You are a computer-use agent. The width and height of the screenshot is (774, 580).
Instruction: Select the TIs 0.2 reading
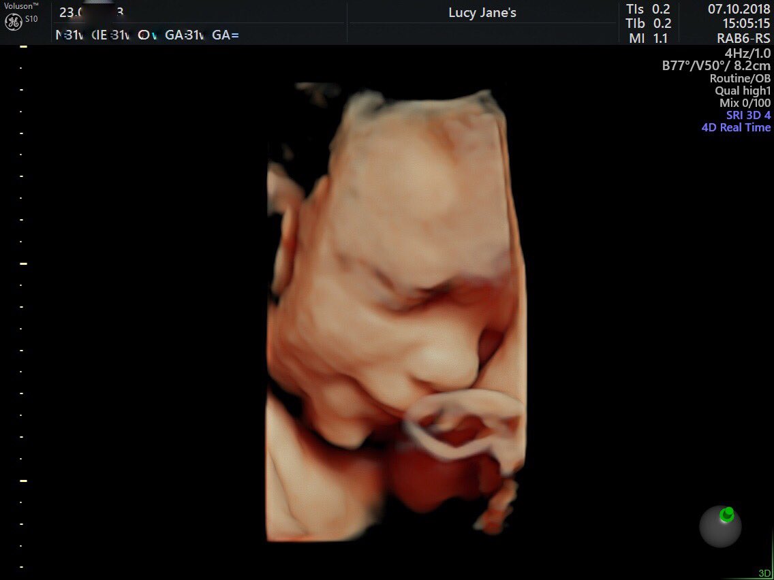648,10
